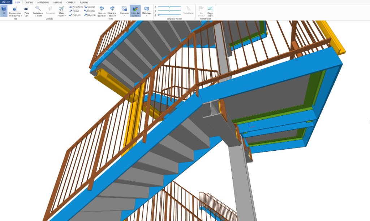Set view to Por defecto
Image resolution: width=370 pixels, height=221 pixels.
(76, 7)
